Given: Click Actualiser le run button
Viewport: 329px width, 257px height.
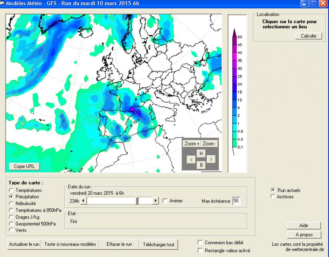Looking at the screenshot, I should click(24, 245).
